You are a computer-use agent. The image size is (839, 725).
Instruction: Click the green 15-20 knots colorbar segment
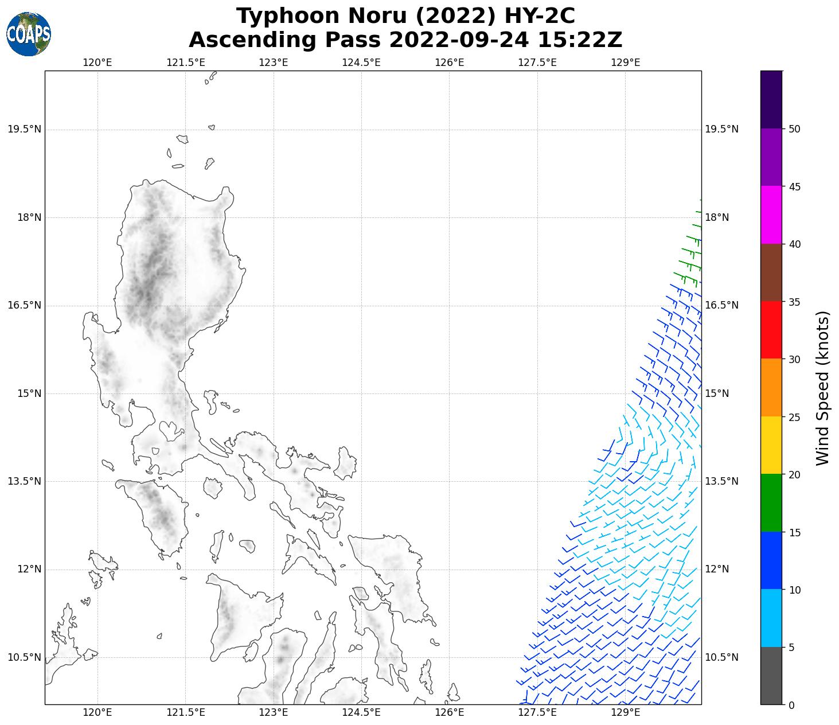coord(771,503)
